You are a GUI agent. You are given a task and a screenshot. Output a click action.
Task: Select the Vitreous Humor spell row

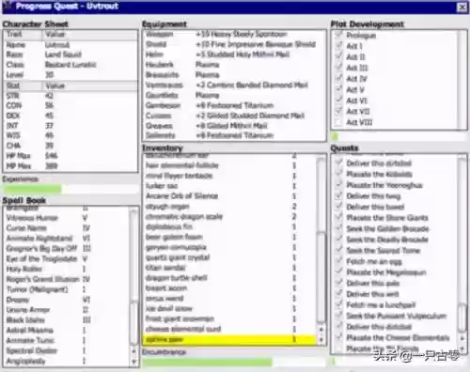[x=67, y=218]
